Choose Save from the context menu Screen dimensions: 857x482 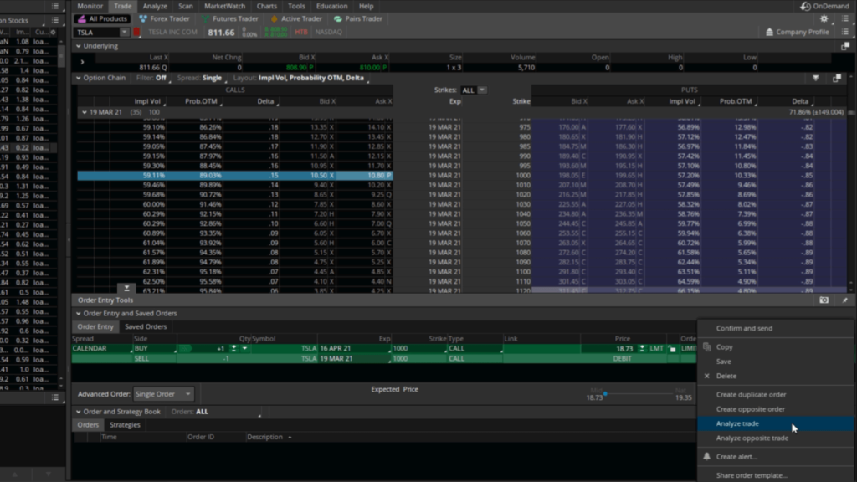tap(776, 361)
